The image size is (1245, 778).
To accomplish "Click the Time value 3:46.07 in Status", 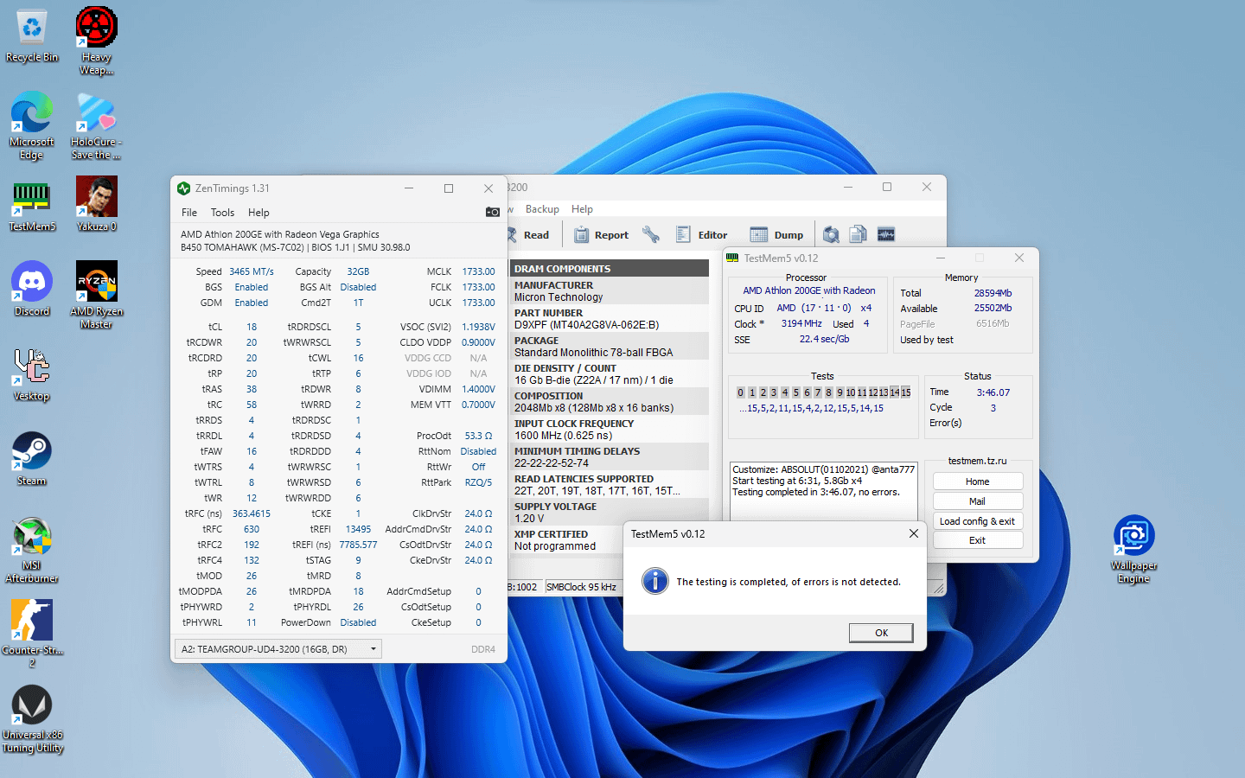I will tap(993, 392).
